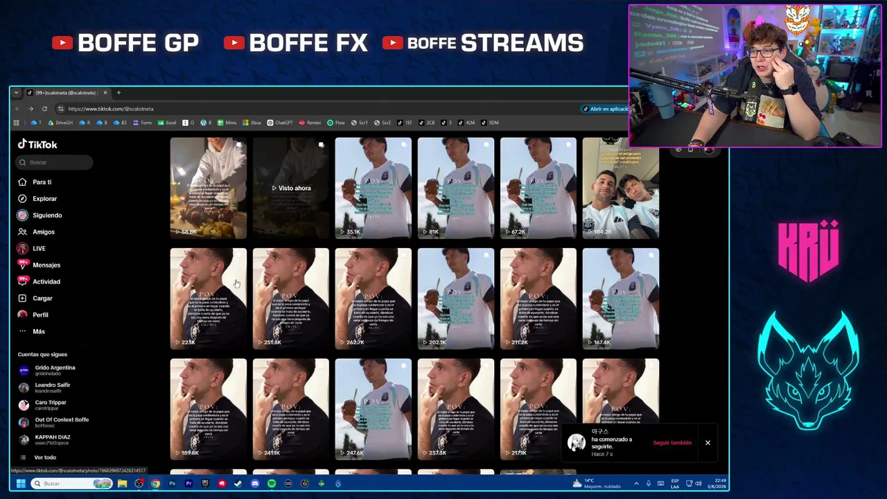Click the browser reload button
The height and width of the screenshot is (499, 887).
click(44, 109)
